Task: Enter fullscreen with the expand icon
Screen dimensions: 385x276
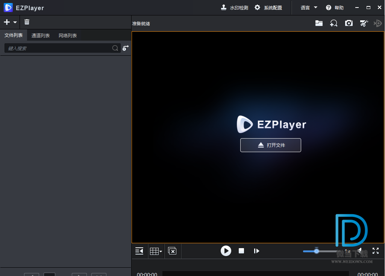Action: [x=376, y=251]
